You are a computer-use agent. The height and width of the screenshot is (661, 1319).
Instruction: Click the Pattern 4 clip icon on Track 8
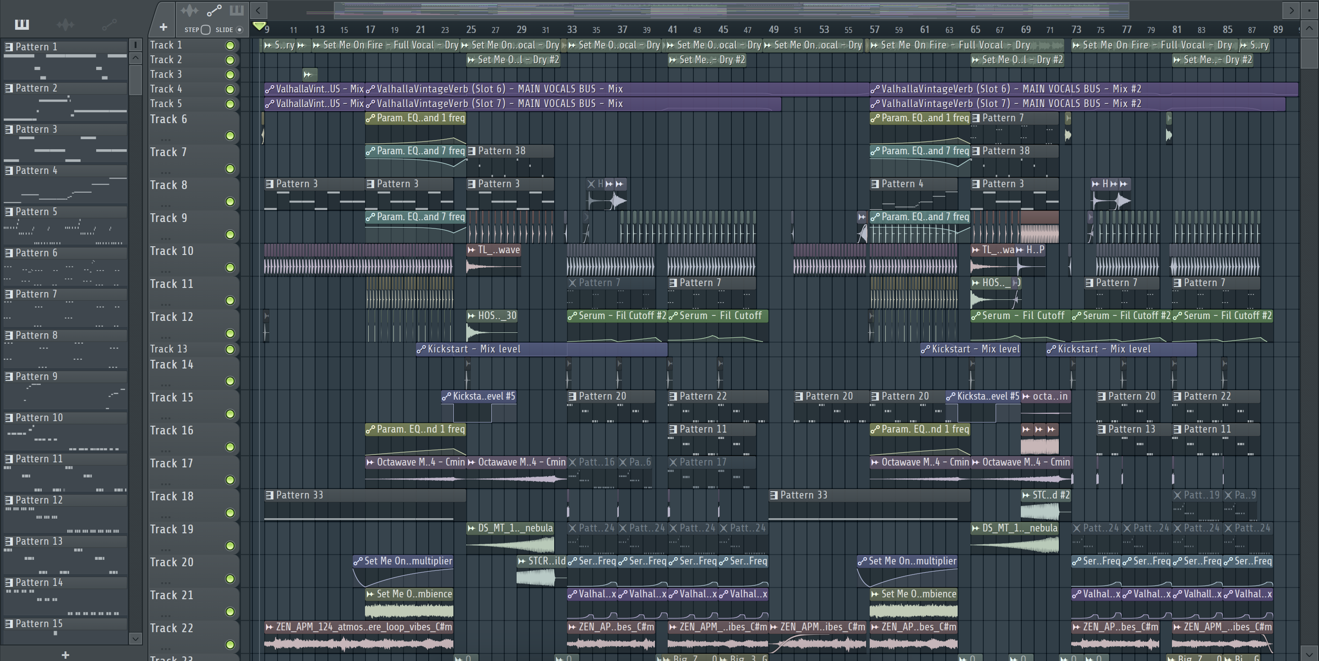875,184
